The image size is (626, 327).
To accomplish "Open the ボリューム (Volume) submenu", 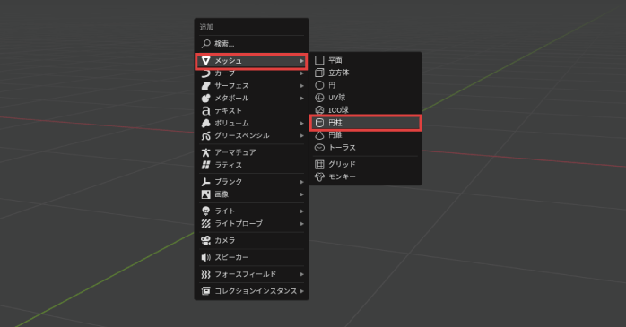I will point(251,124).
